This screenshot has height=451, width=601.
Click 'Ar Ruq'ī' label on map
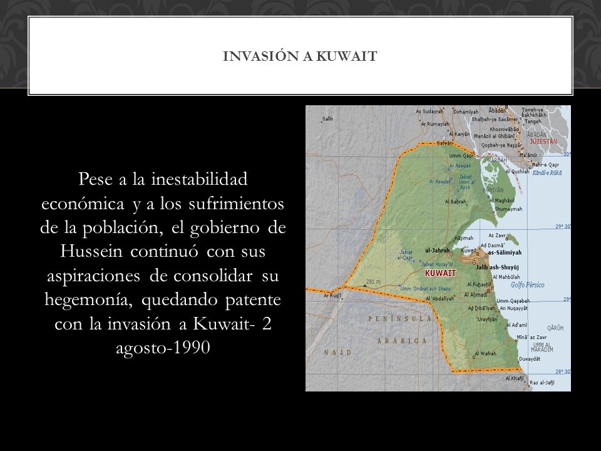coord(332,296)
